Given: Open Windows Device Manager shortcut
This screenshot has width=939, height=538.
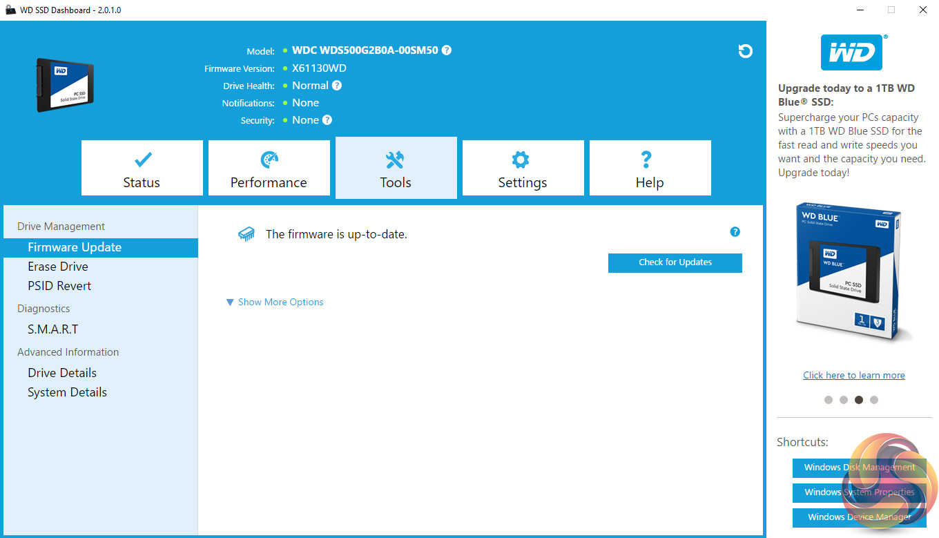Looking at the screenshot, I should [x=860, y=517].
